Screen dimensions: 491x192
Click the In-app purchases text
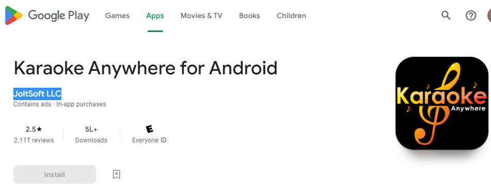coord(81,104)
